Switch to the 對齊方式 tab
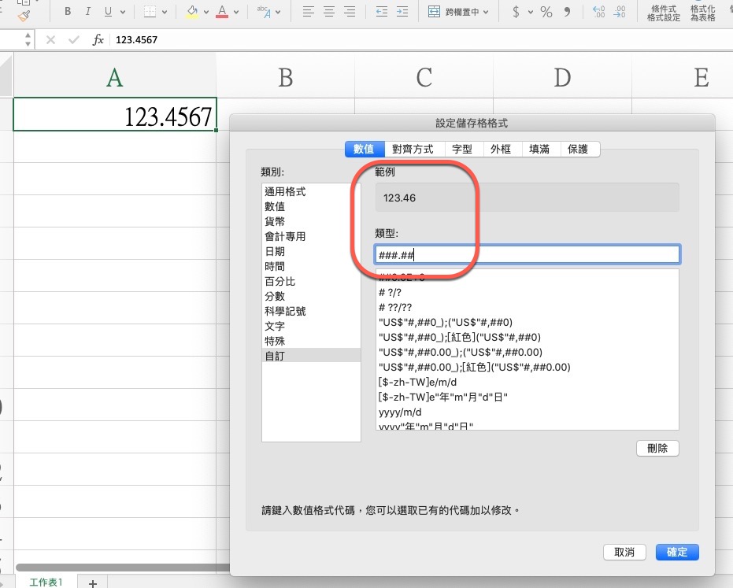 414,149
